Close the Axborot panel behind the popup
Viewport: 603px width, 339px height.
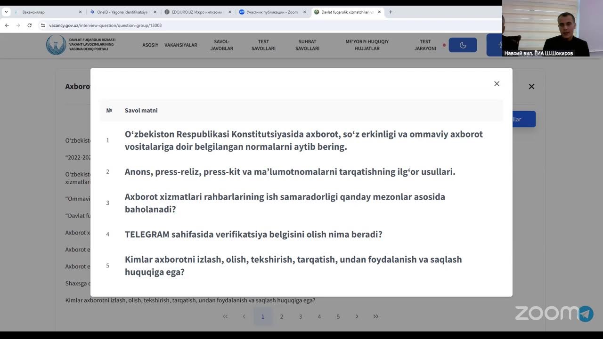point(531,87)
